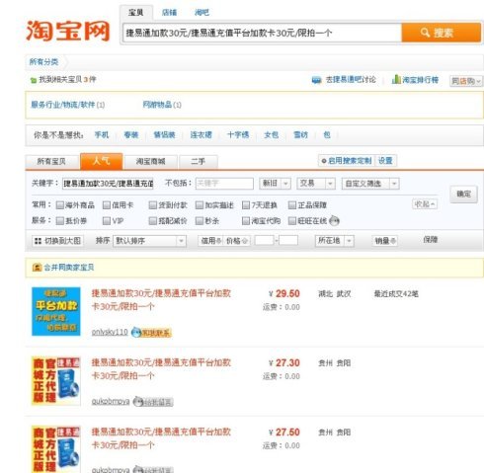This screenshot has height=473, width=484.
Task: Open the 新旧 dropdown
Action: (x=275, y=184)
